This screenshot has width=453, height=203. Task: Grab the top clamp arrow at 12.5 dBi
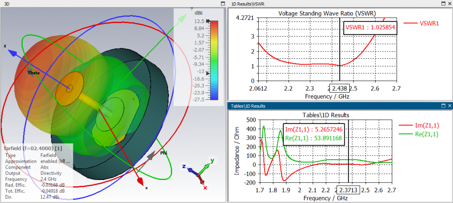[x=208, y=21]
